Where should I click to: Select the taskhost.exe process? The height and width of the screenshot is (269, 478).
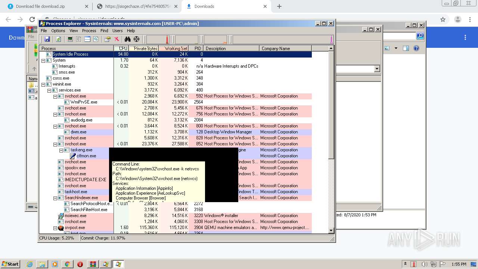tap(76, 192)
